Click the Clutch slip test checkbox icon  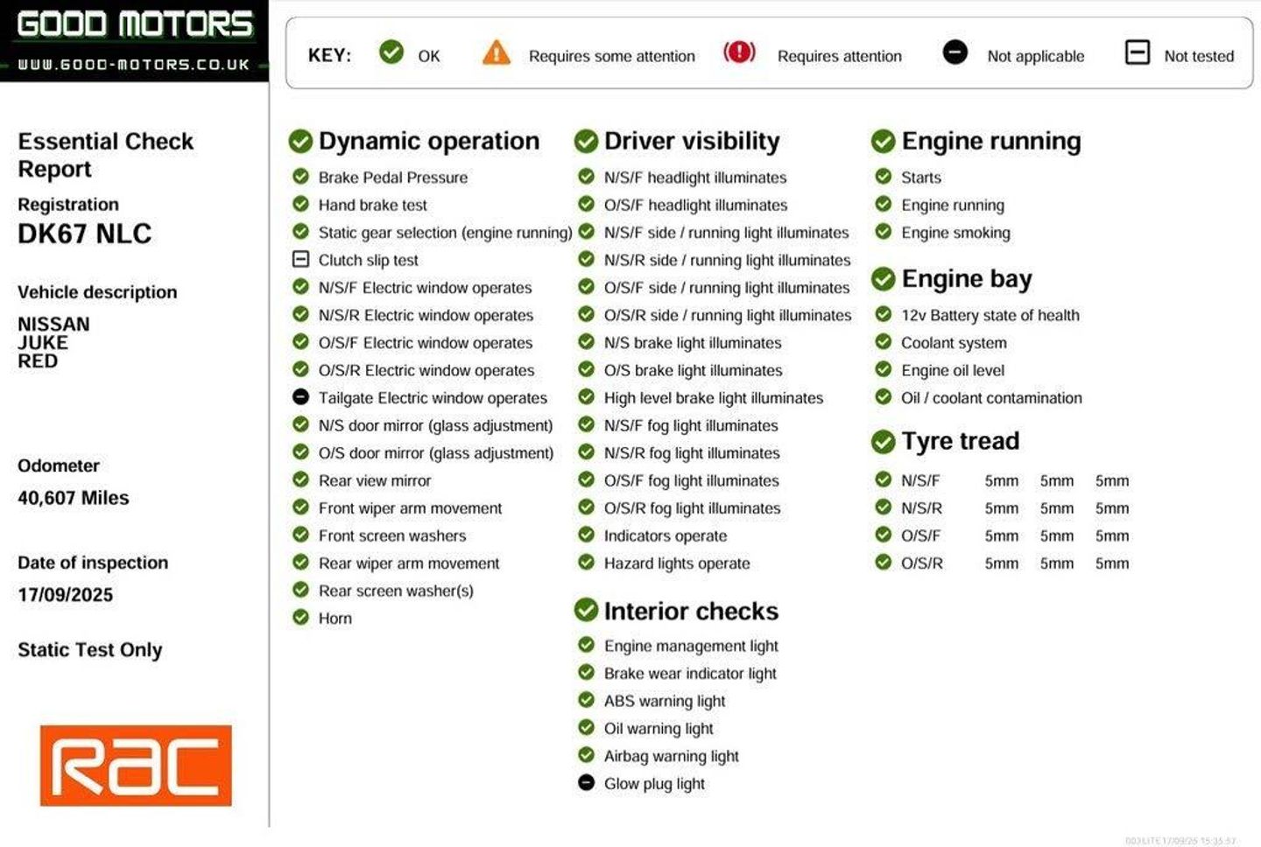300,260
